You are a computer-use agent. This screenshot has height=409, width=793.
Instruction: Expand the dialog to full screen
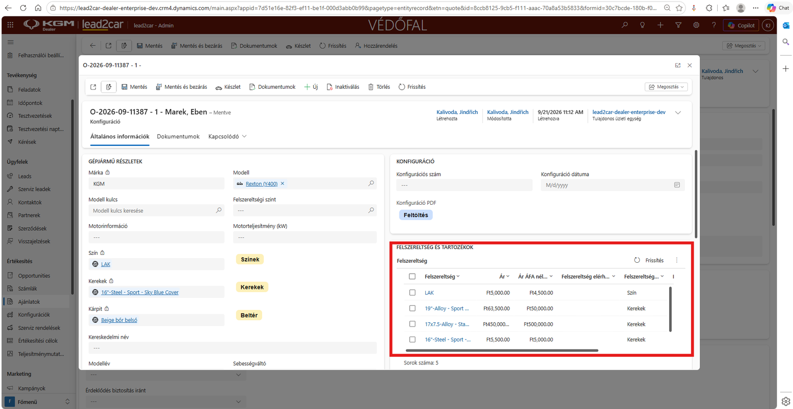point(678,65)
